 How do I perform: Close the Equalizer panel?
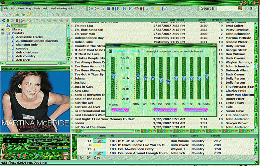214,45
